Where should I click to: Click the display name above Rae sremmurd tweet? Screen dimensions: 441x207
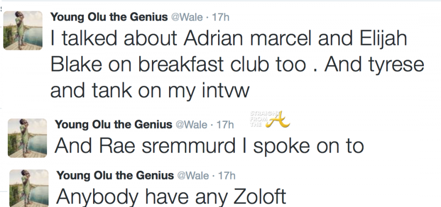[113, 124]
